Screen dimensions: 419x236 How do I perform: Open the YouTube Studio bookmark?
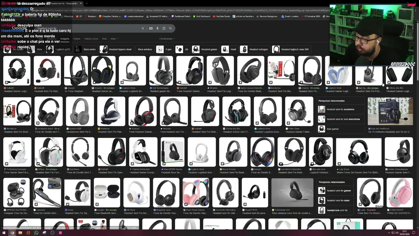[x=221, y=16]
